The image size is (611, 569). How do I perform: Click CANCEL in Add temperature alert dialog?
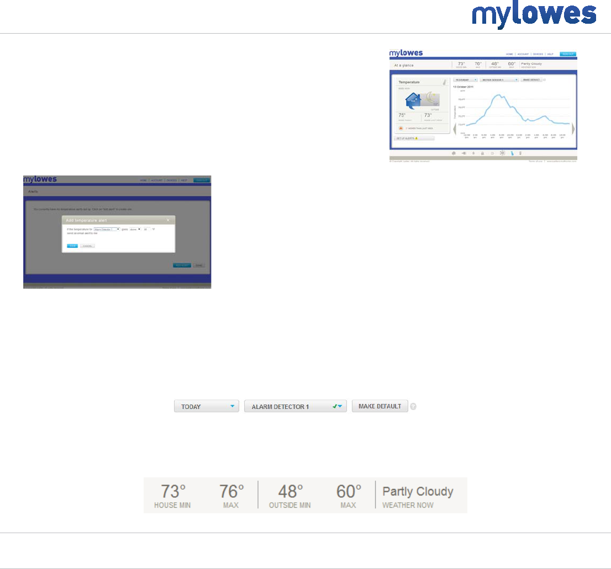(87, 246)
